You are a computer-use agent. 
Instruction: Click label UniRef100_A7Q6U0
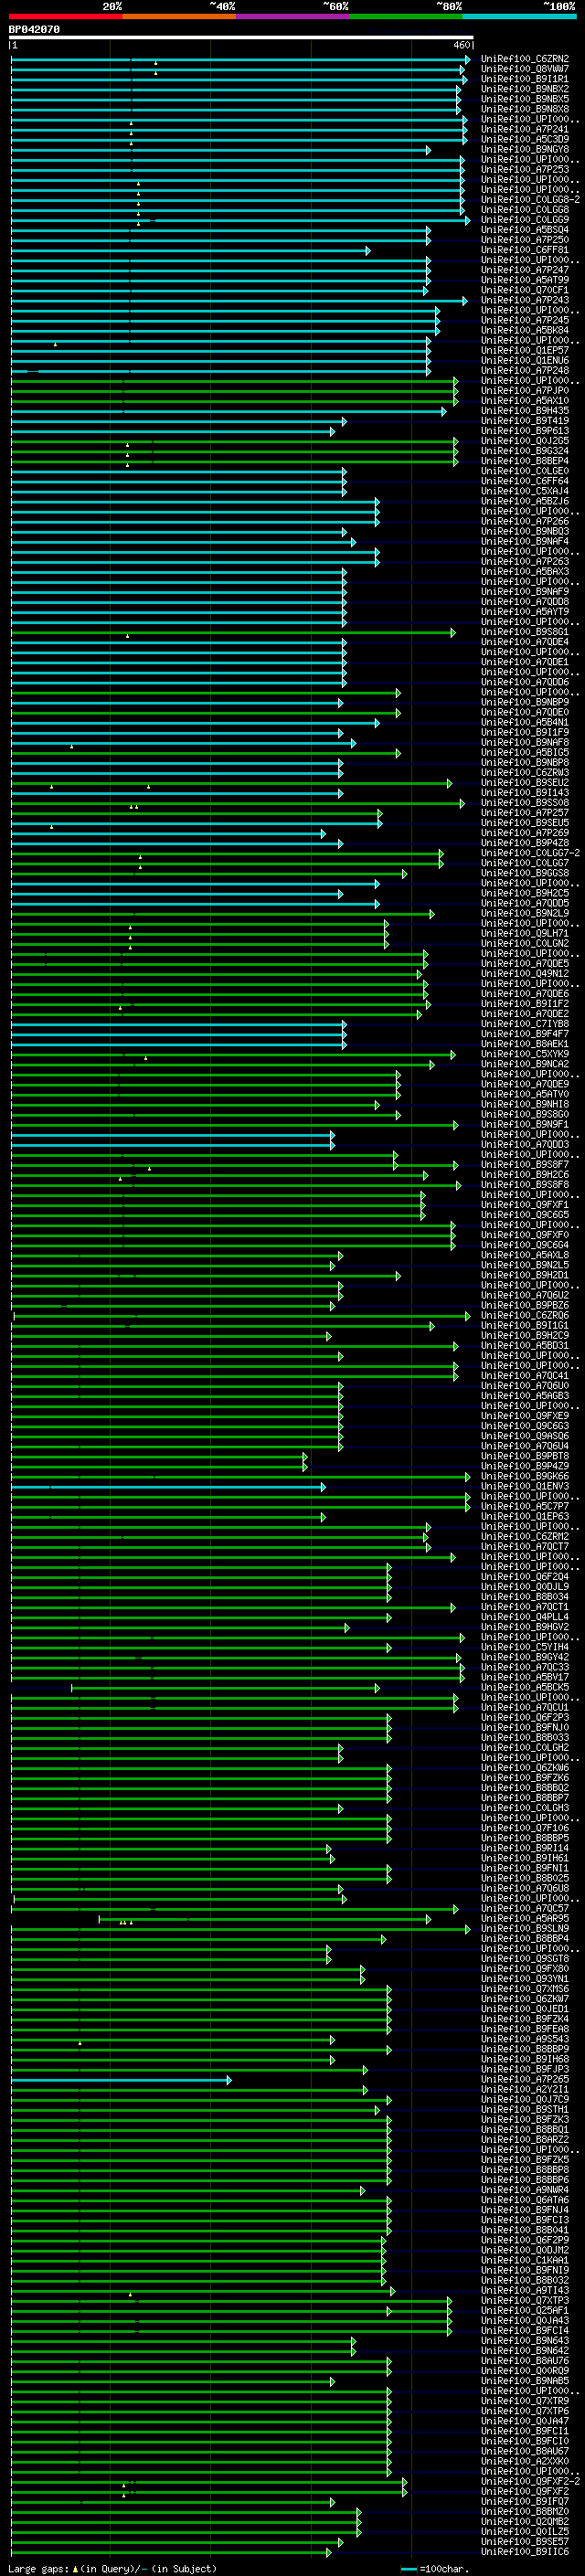click(x=525, y=1386)
